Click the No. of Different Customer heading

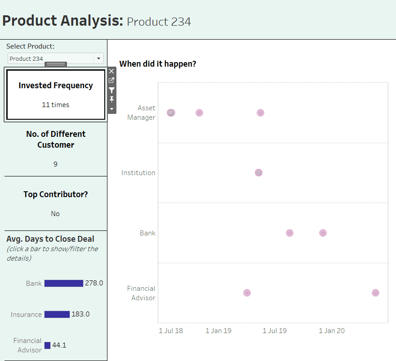[56, 140]
